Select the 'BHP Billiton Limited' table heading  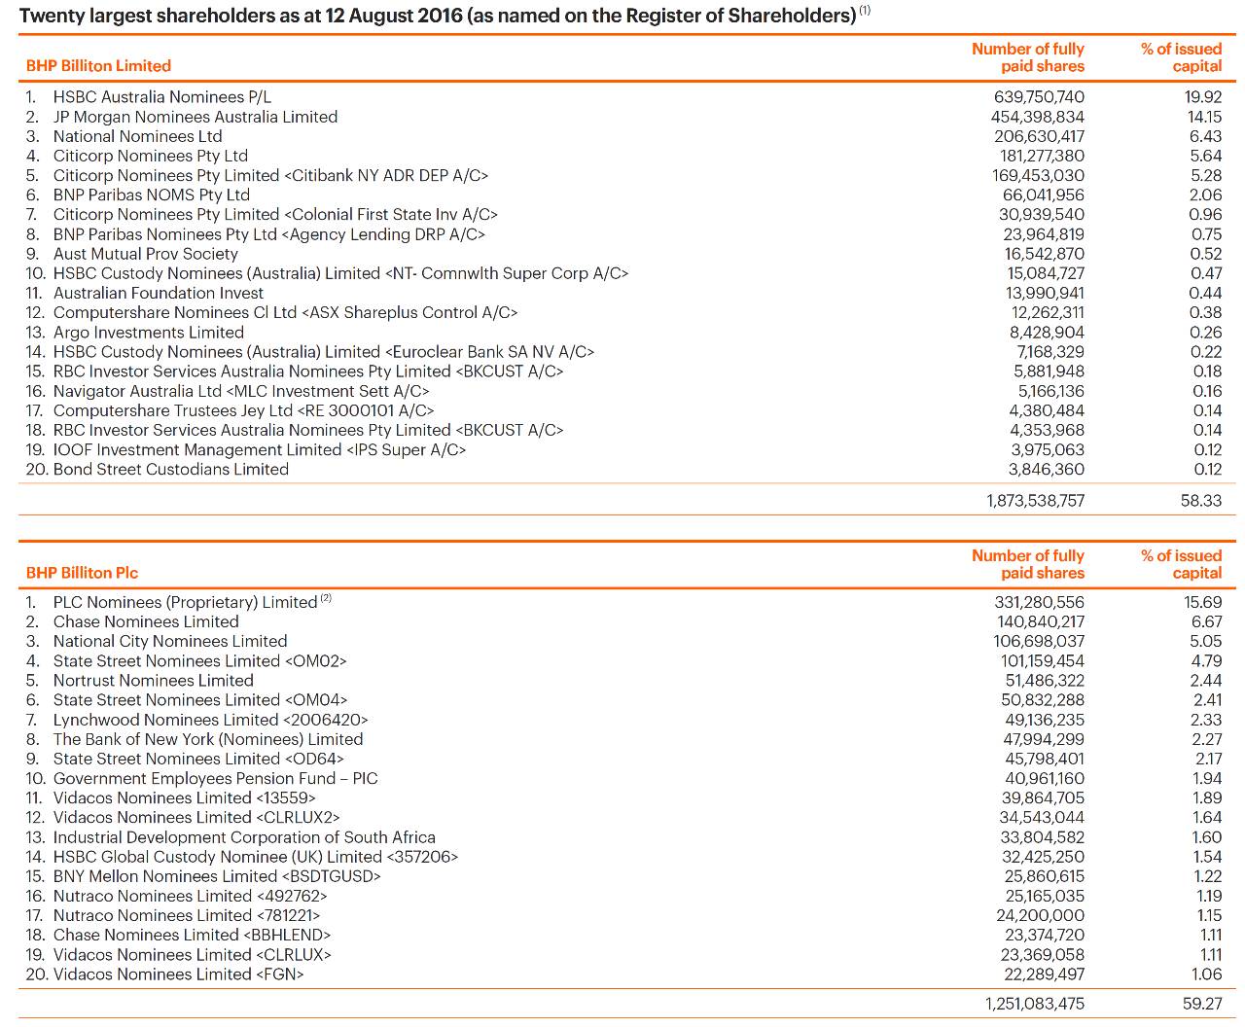point(98,66)
